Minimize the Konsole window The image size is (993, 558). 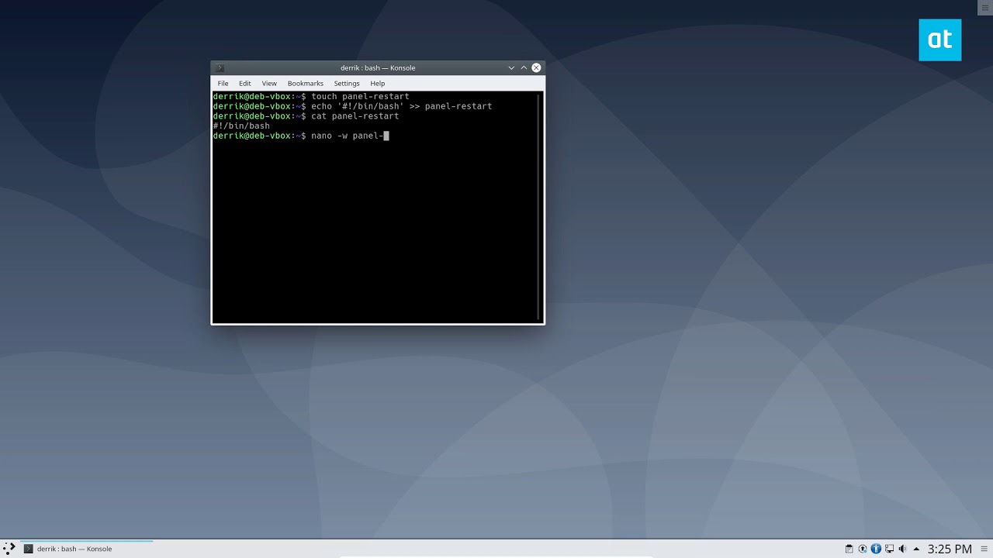coord(511,67)
